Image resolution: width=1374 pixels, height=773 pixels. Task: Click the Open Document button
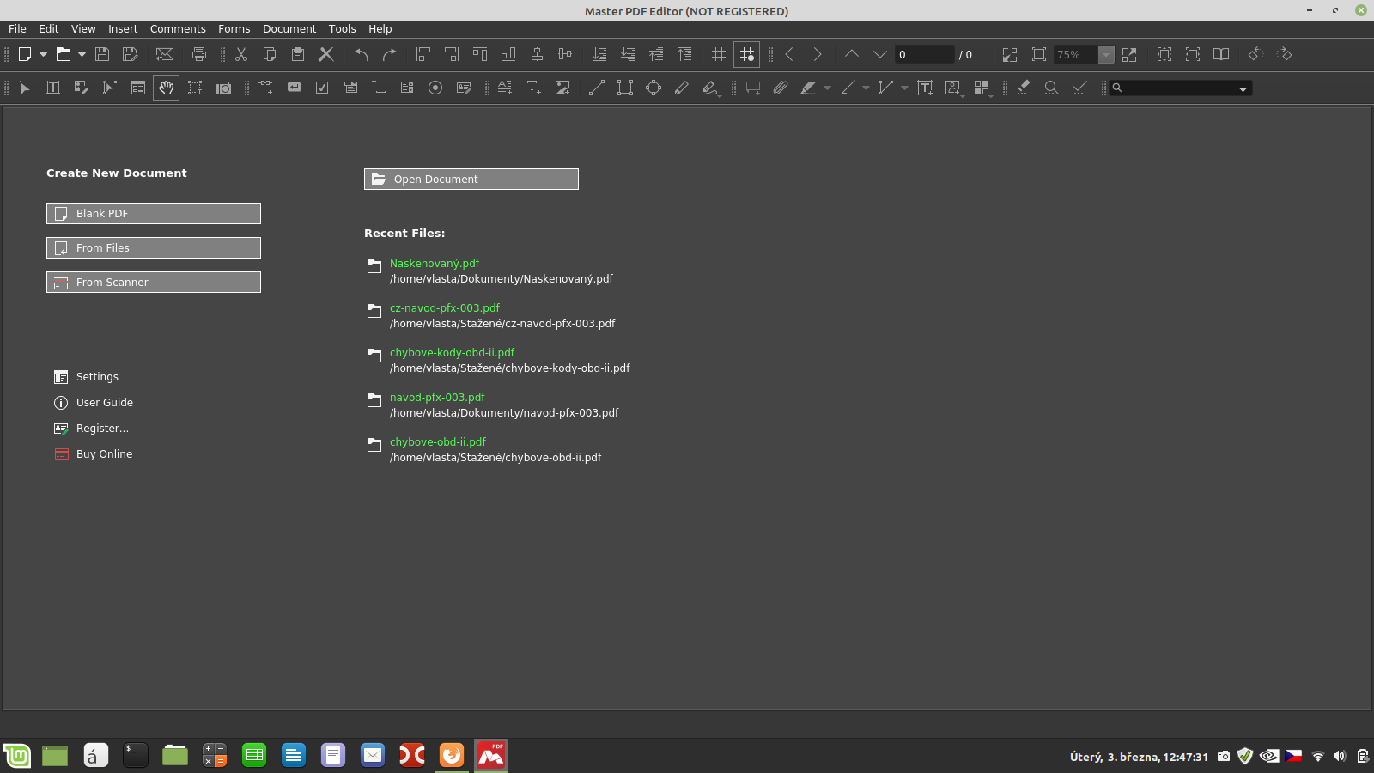tap(471, 179)
